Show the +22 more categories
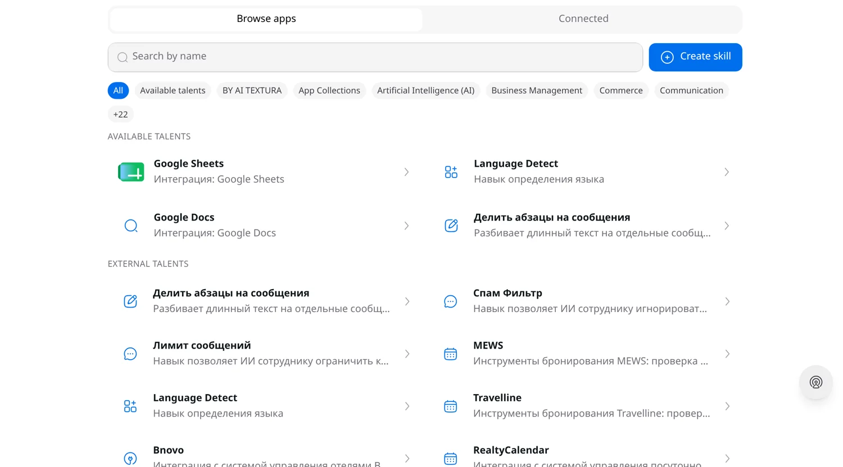 coord(120,115)
